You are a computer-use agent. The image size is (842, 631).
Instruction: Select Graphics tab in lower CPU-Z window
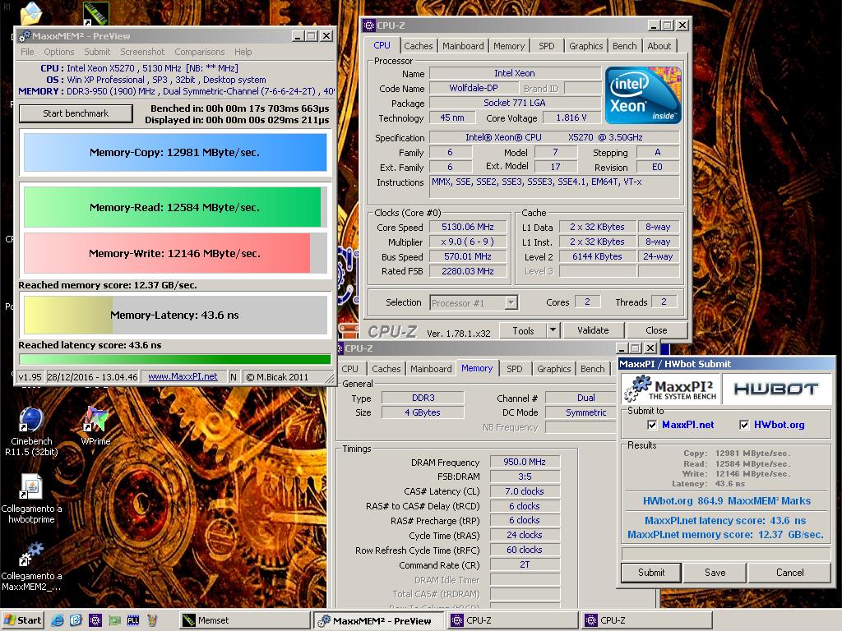[x=553, y=369]
